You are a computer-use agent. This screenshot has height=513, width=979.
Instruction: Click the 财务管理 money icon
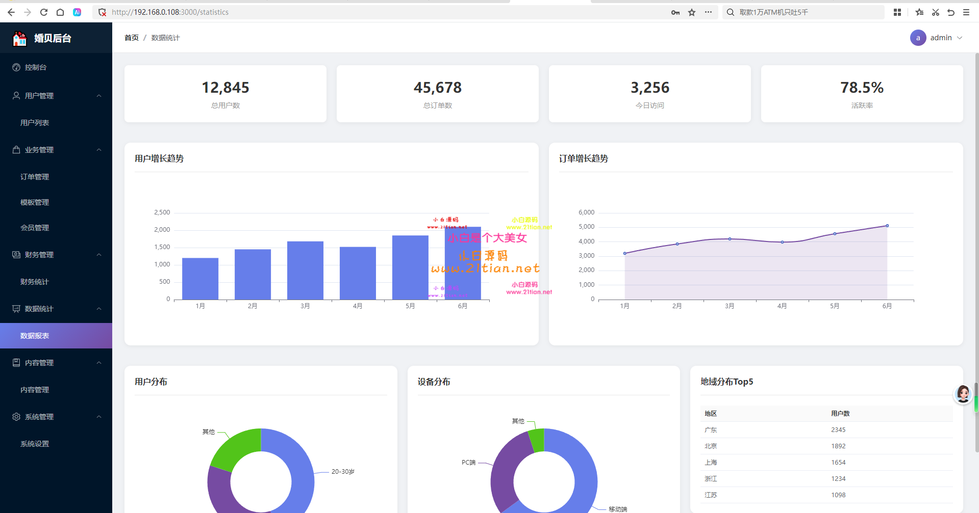[x=16, y=255]
